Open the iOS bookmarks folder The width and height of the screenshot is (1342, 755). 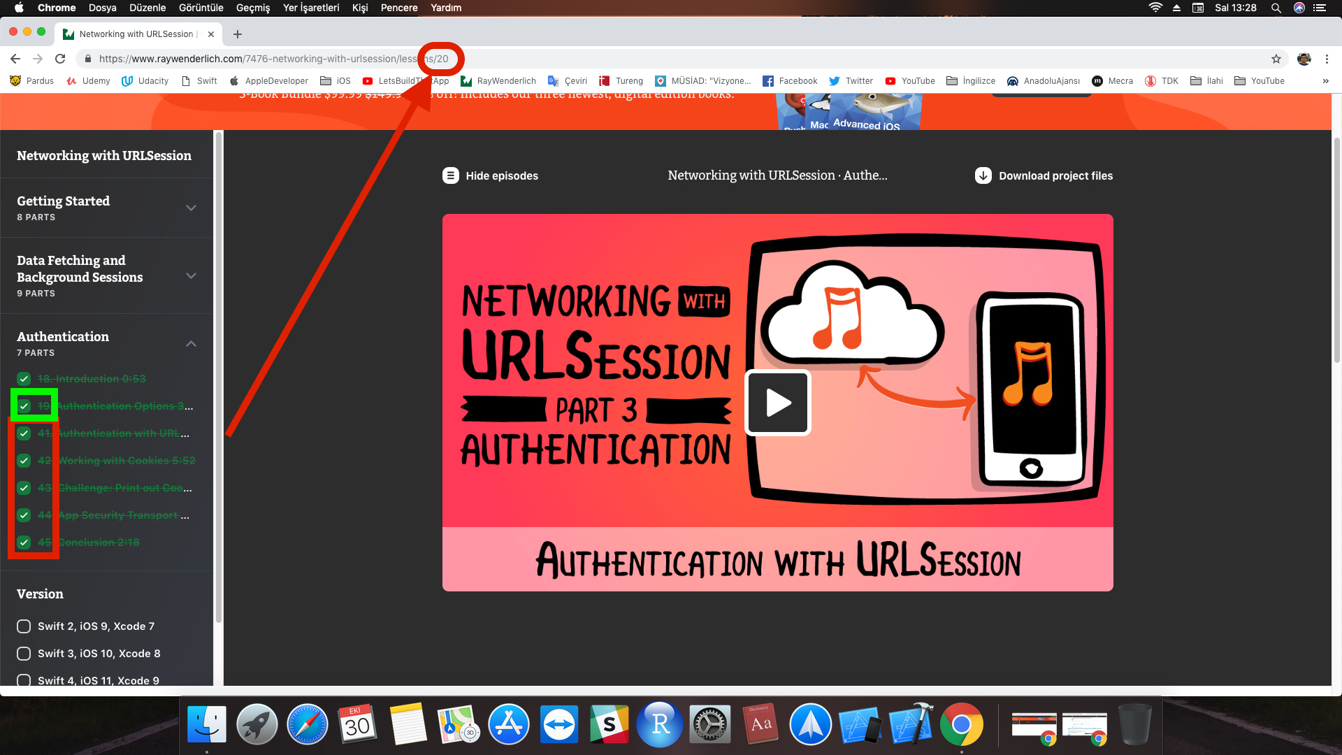[x=335, y=81]
